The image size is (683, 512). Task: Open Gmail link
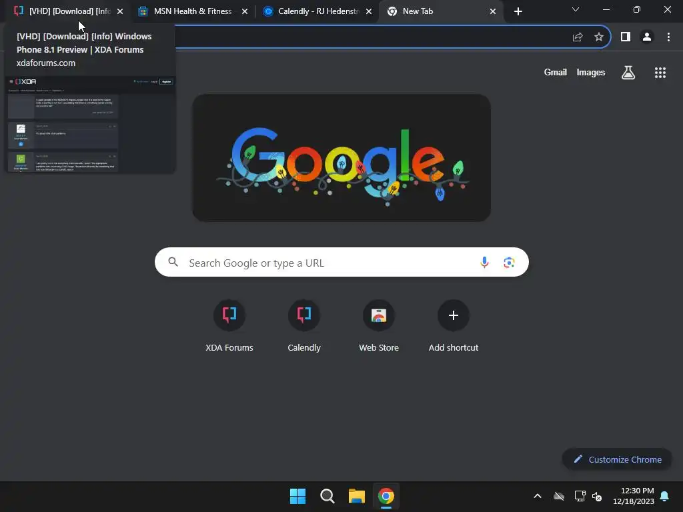(555, 72)
